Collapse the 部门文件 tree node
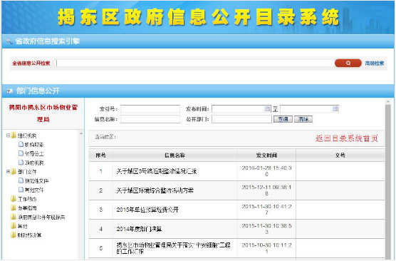The height and width of the screenshot is (261, 396). [8, 172]
